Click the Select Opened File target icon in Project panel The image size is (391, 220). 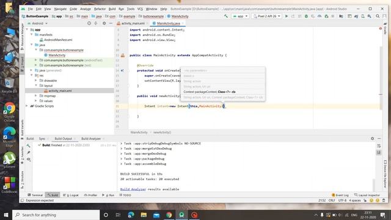[x=89, y=23]
